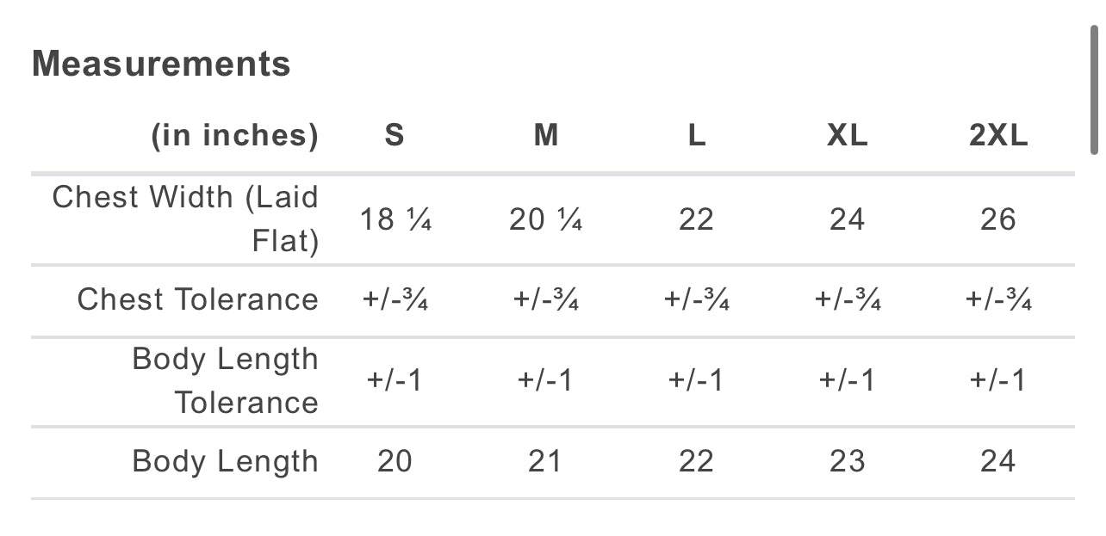This screenshot has width=1106, height=536.
Task: Select the M size column header
Action: (546, 136)
